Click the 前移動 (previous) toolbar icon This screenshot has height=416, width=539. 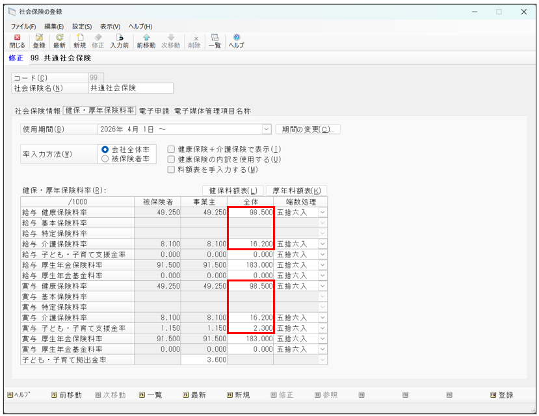(146, 42)
